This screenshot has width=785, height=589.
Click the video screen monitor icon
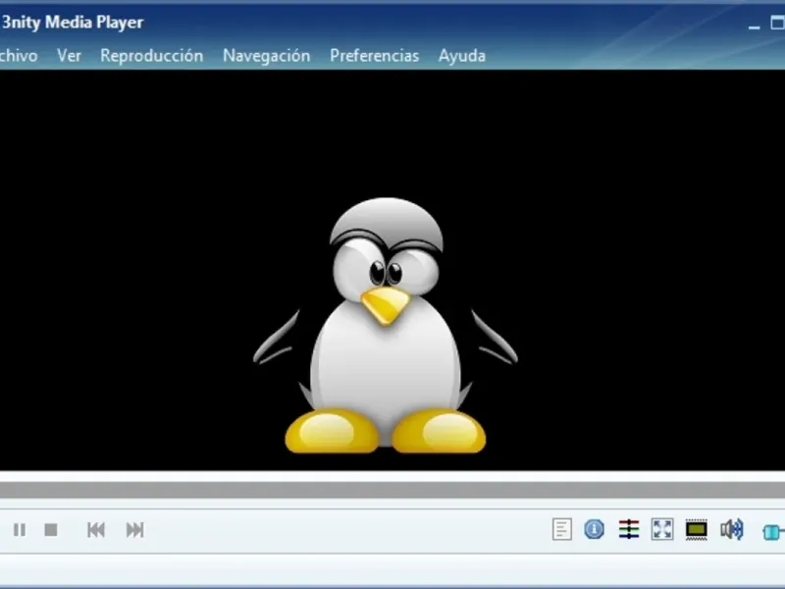(x=697, y=529)
